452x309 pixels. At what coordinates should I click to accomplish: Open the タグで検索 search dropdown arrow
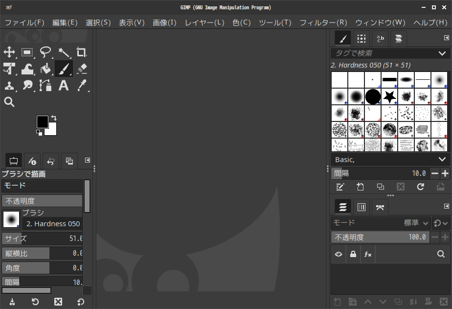[442, 53]
